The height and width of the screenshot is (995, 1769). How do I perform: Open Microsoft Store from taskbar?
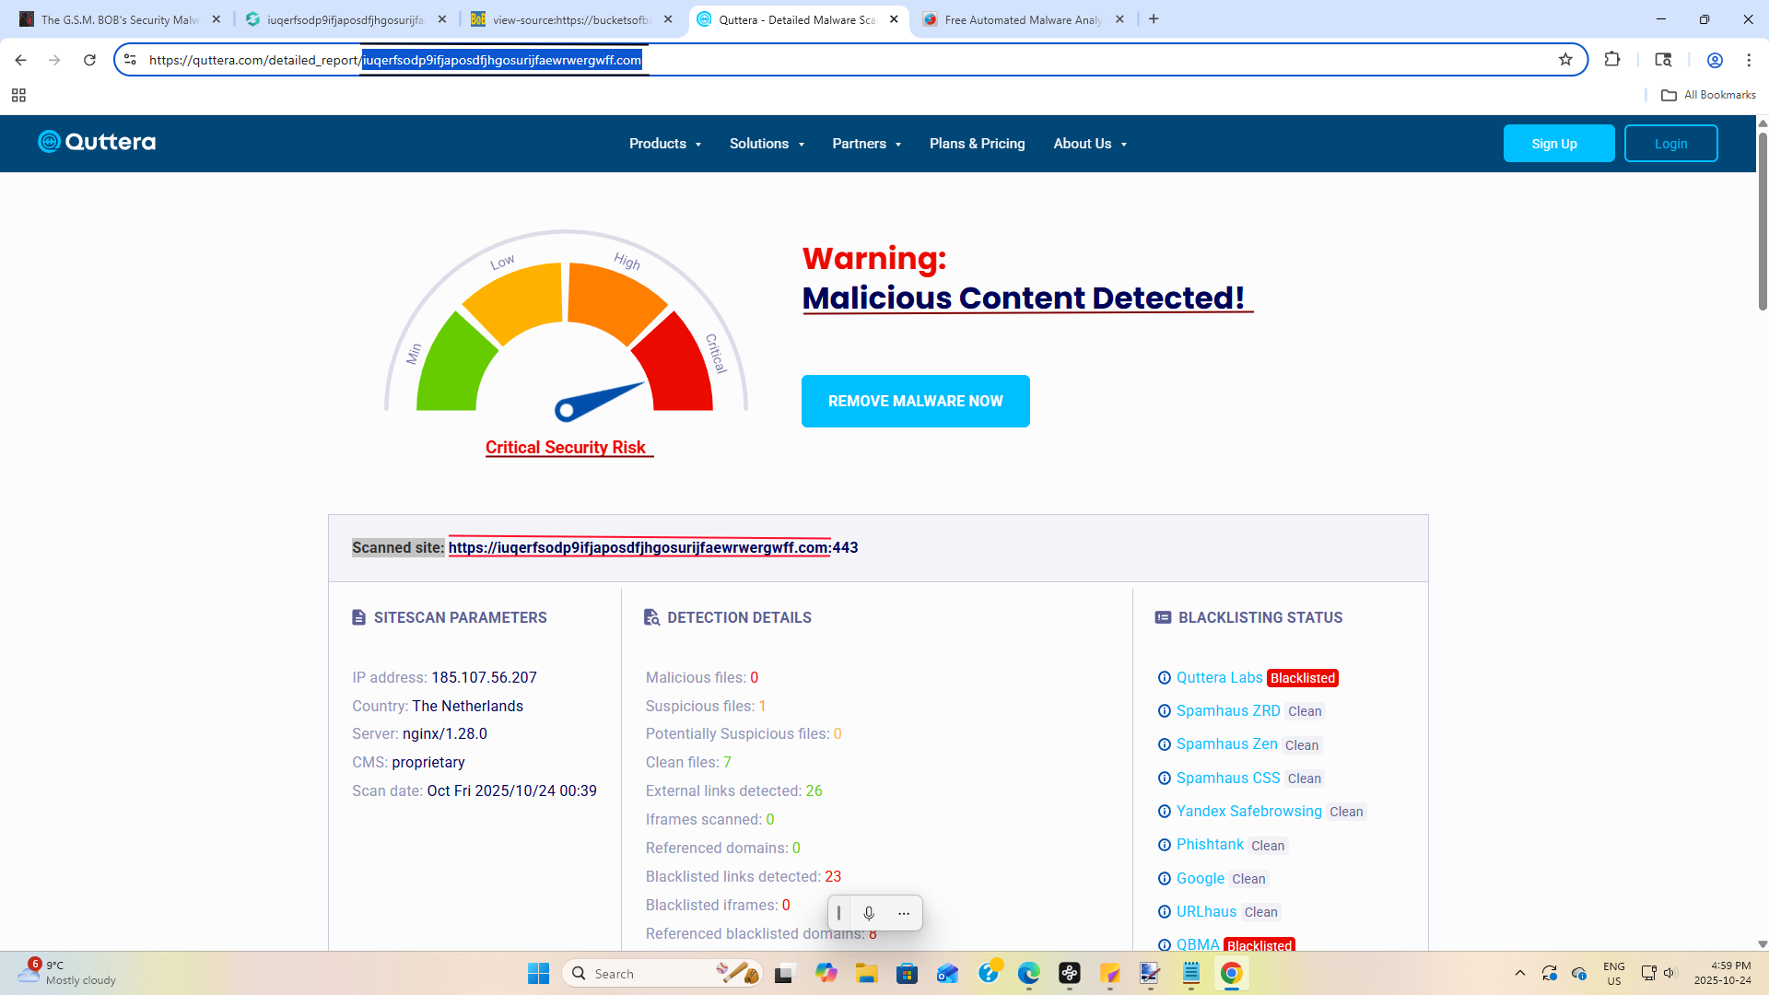click(908, 974)
